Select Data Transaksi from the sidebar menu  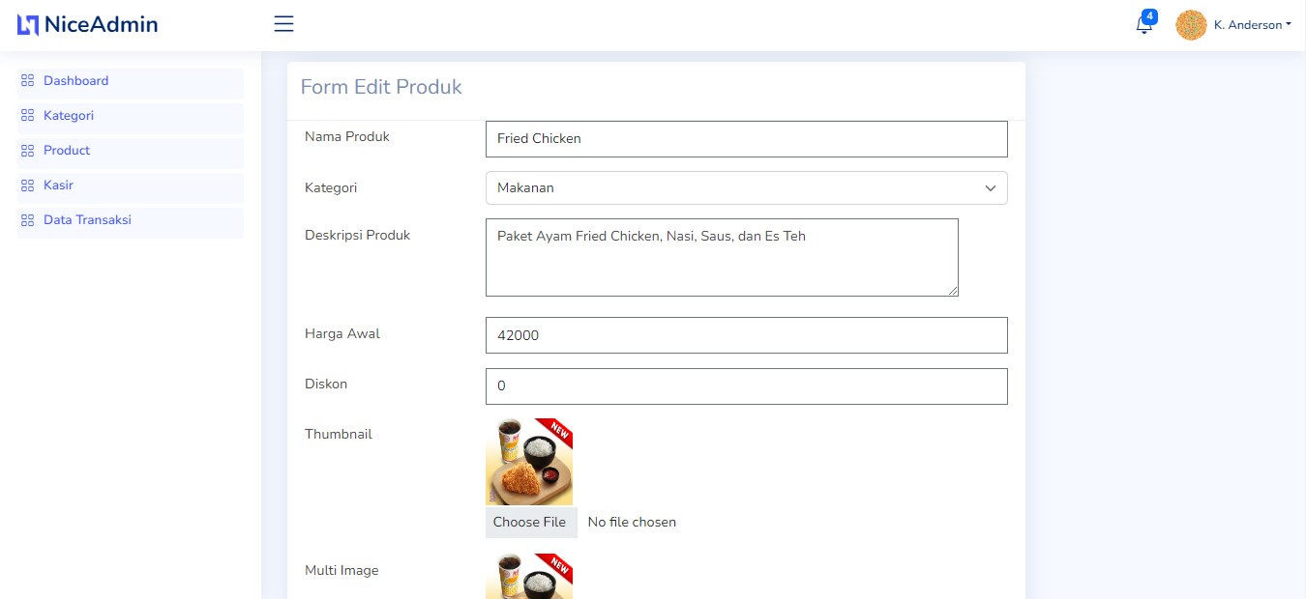87,220
